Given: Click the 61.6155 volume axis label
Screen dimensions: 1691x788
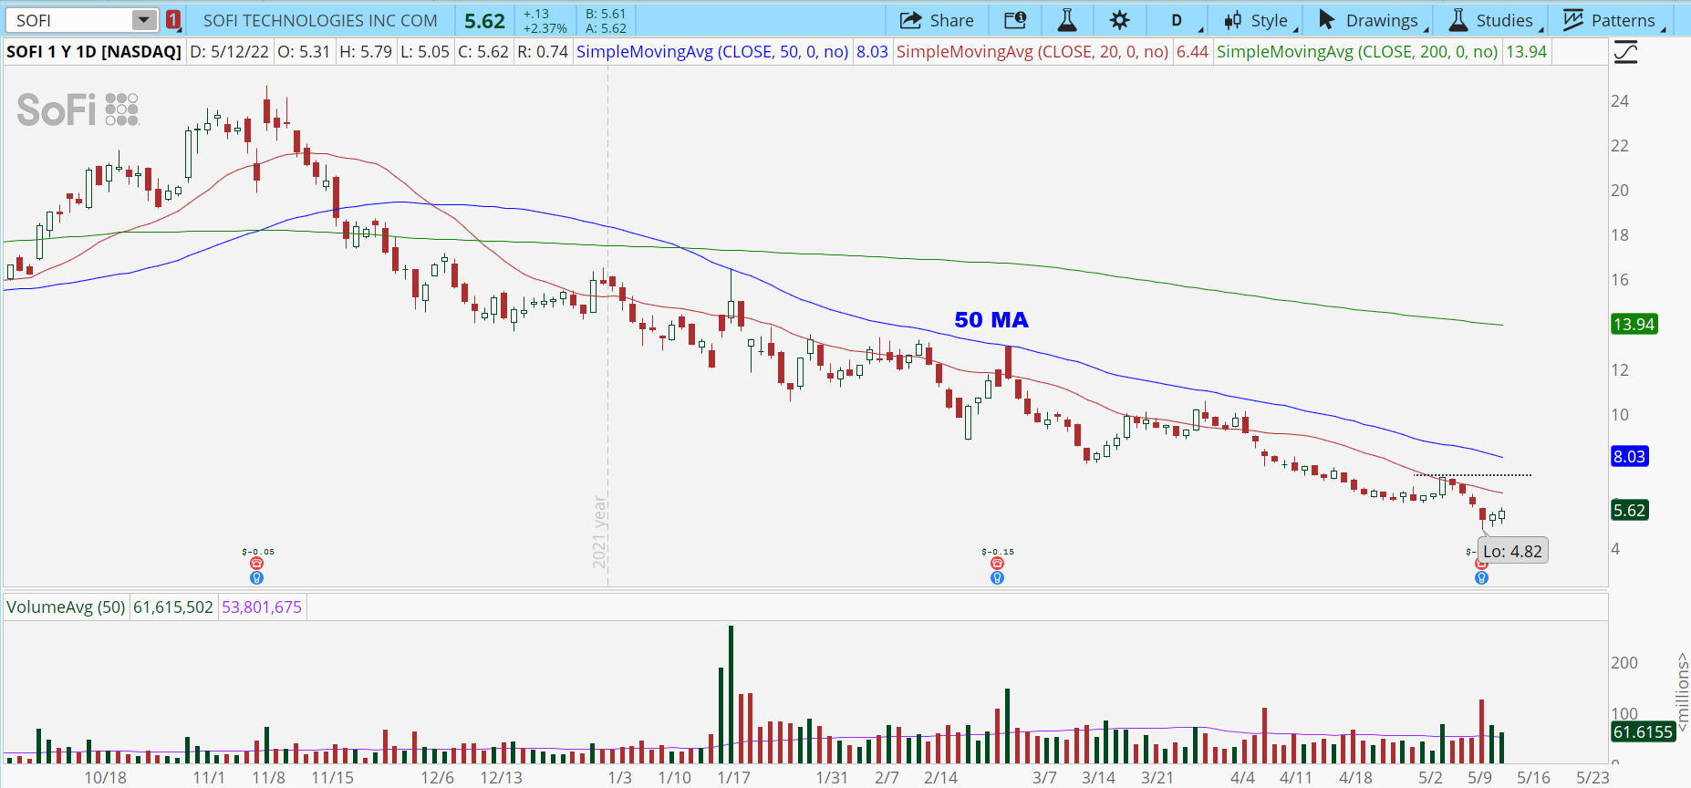Looking at the screenshot, I should [1643, 732].
